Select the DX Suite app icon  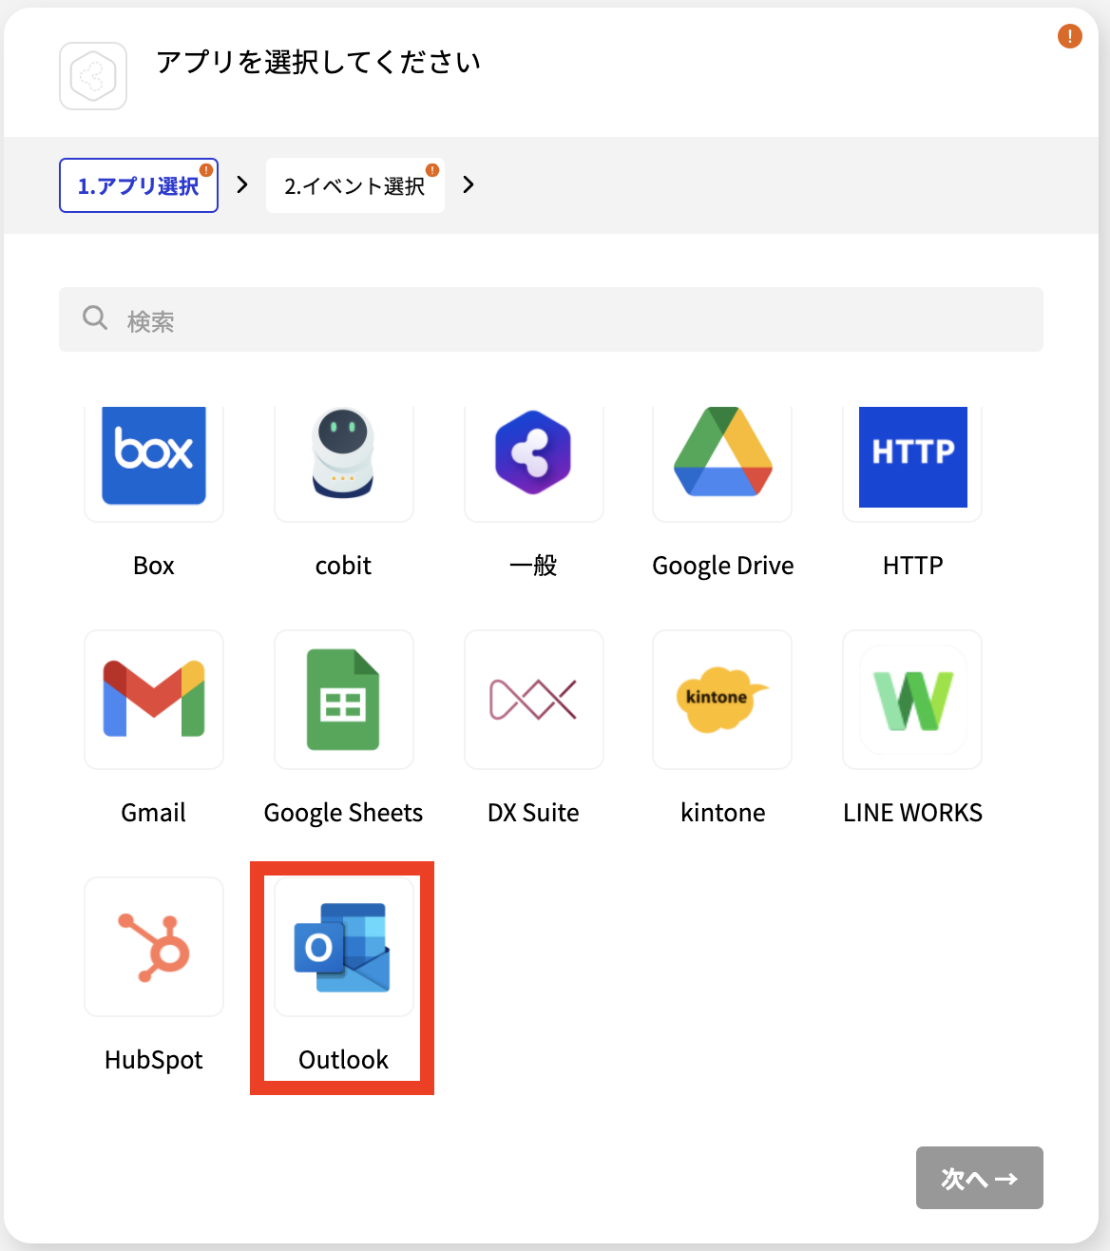click(534, 700)
